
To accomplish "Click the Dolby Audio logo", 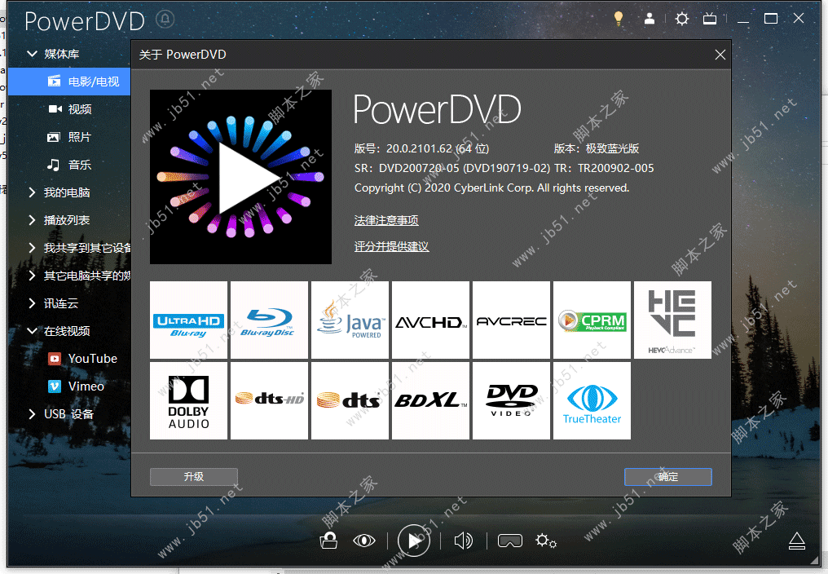I will (188, 400).
